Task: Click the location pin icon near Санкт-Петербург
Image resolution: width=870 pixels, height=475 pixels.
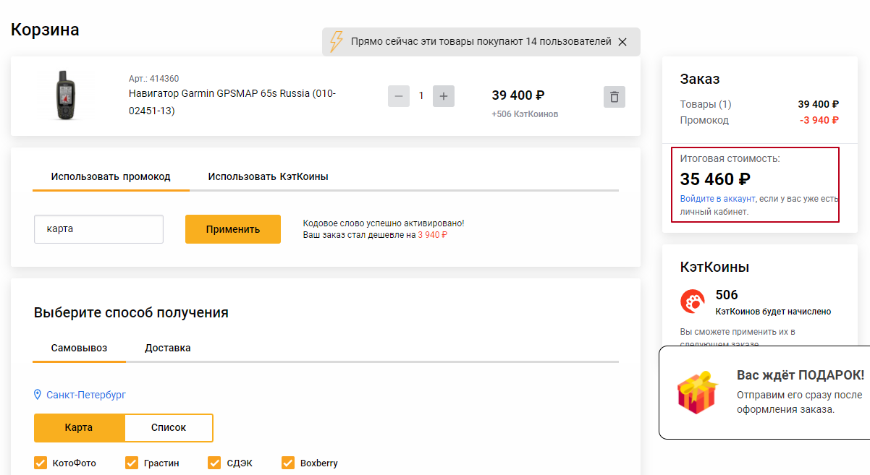Action: 38,395
